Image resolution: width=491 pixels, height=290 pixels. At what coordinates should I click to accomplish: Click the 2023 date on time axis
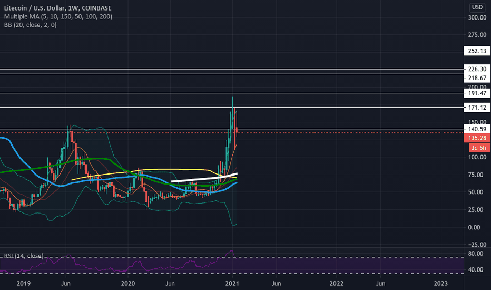(440, 284)
